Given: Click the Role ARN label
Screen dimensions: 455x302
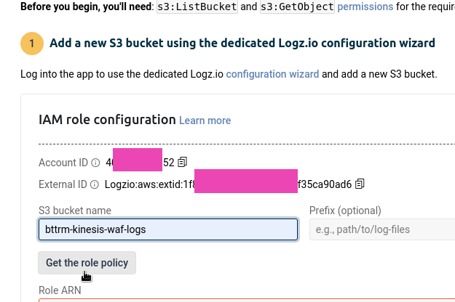Looking at the screenshot, I should coord(60,290).
